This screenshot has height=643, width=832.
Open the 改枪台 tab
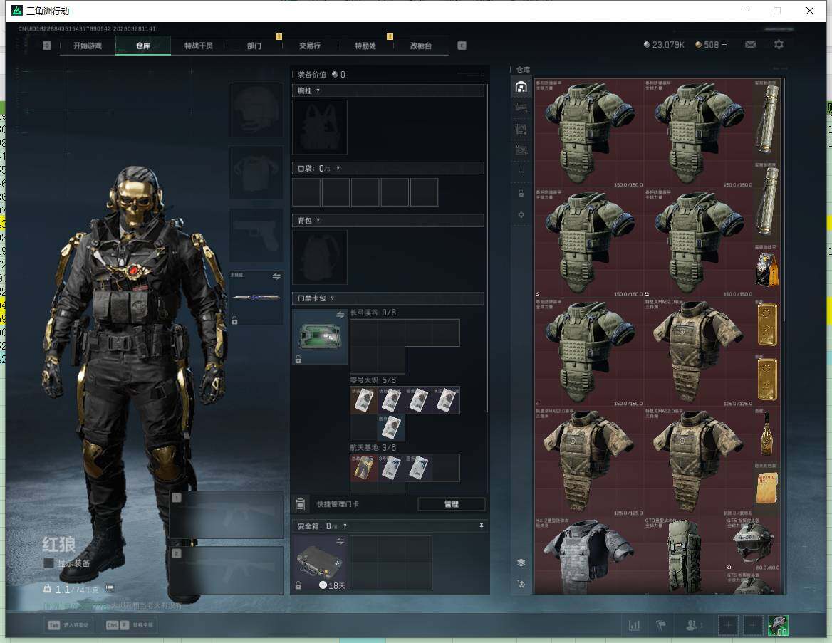(x=421, y=46)
